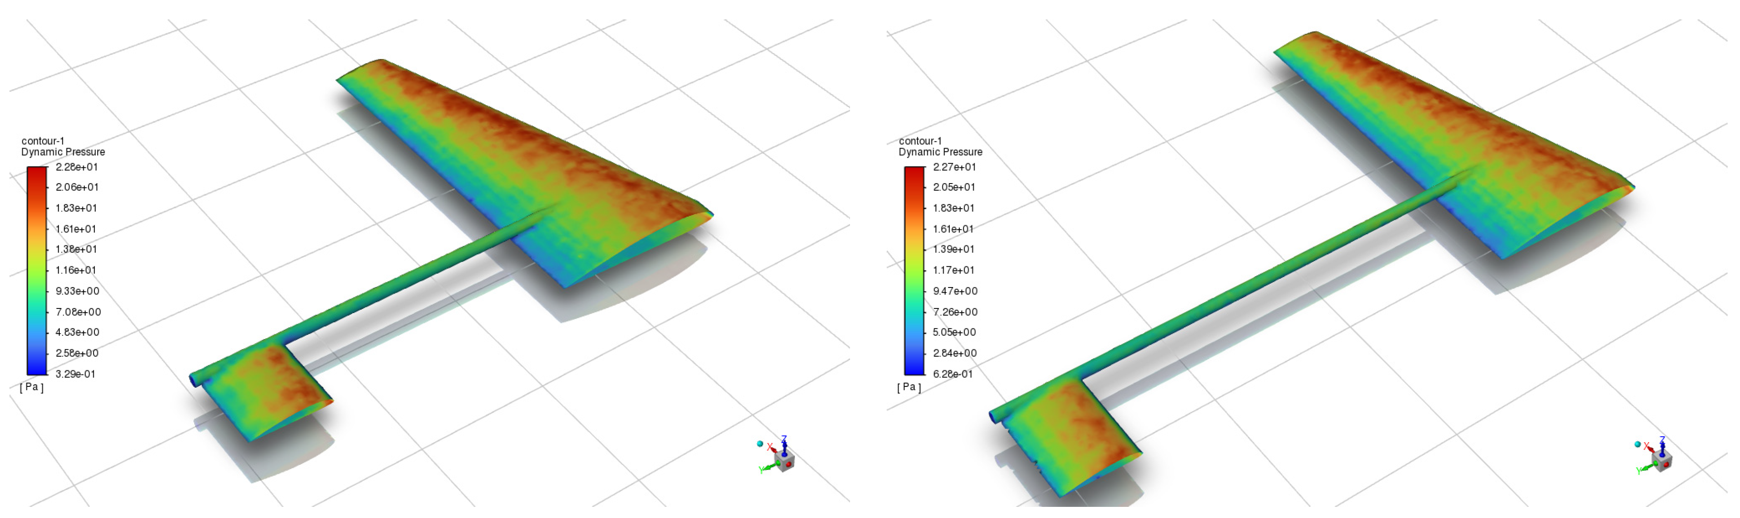Click the 6.28e-01 minimum legend value
This screenshot has height=518, width=1740.
click(x=952, y=374)
